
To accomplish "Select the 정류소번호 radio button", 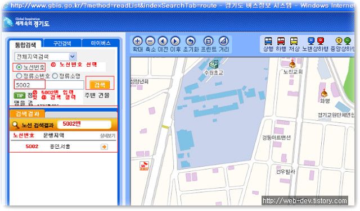I will point(19,76).
